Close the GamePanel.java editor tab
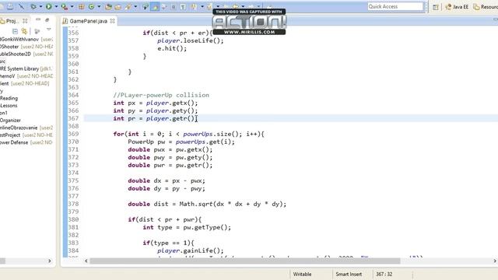 (x=112, y=21)
